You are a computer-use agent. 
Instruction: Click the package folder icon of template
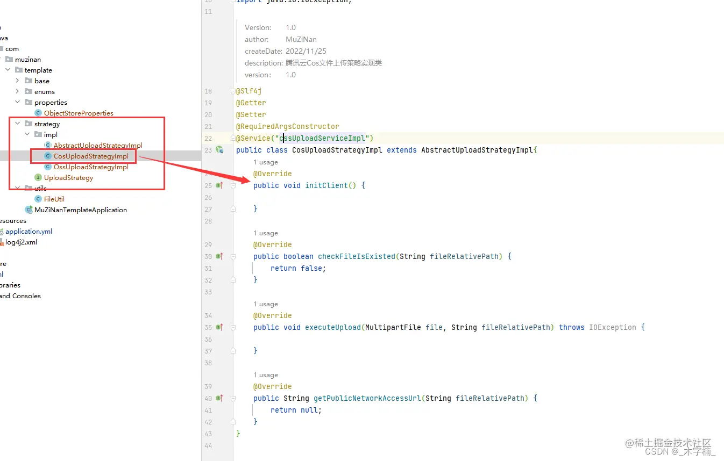coord(19,70)
